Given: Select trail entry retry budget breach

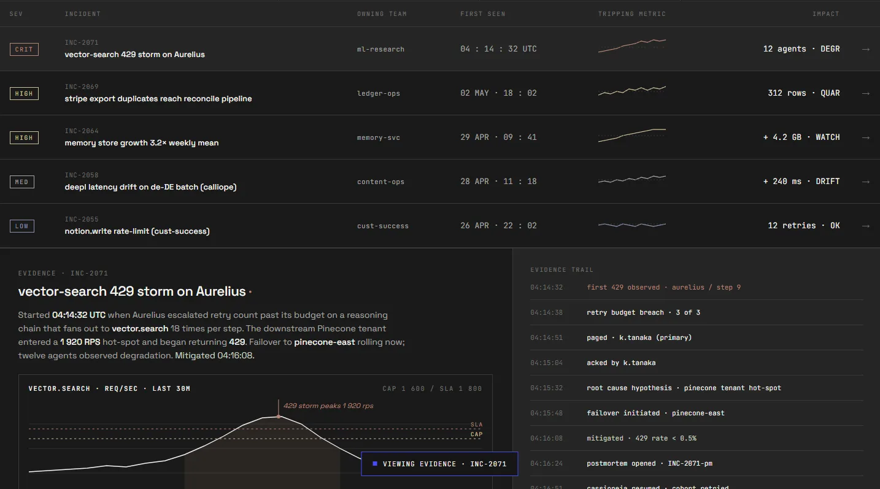Looking at the screenshot, I should tap(697, 312).
